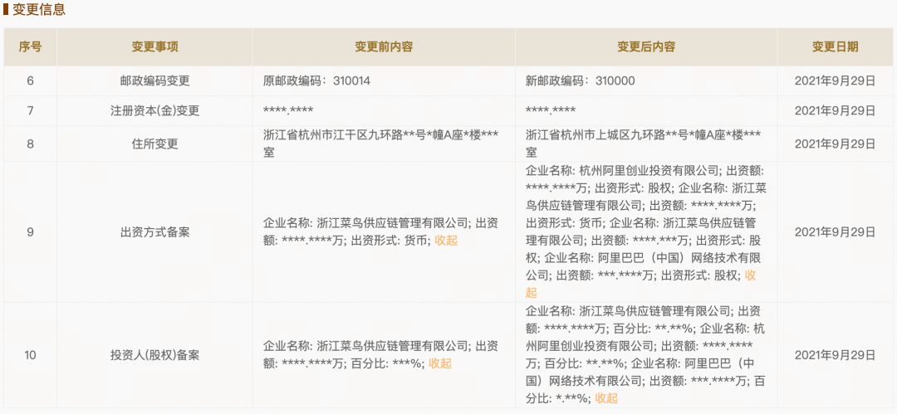Collapse row 10 before-change content via 收起
Screen dimensions: 897x414
(440, 363)
